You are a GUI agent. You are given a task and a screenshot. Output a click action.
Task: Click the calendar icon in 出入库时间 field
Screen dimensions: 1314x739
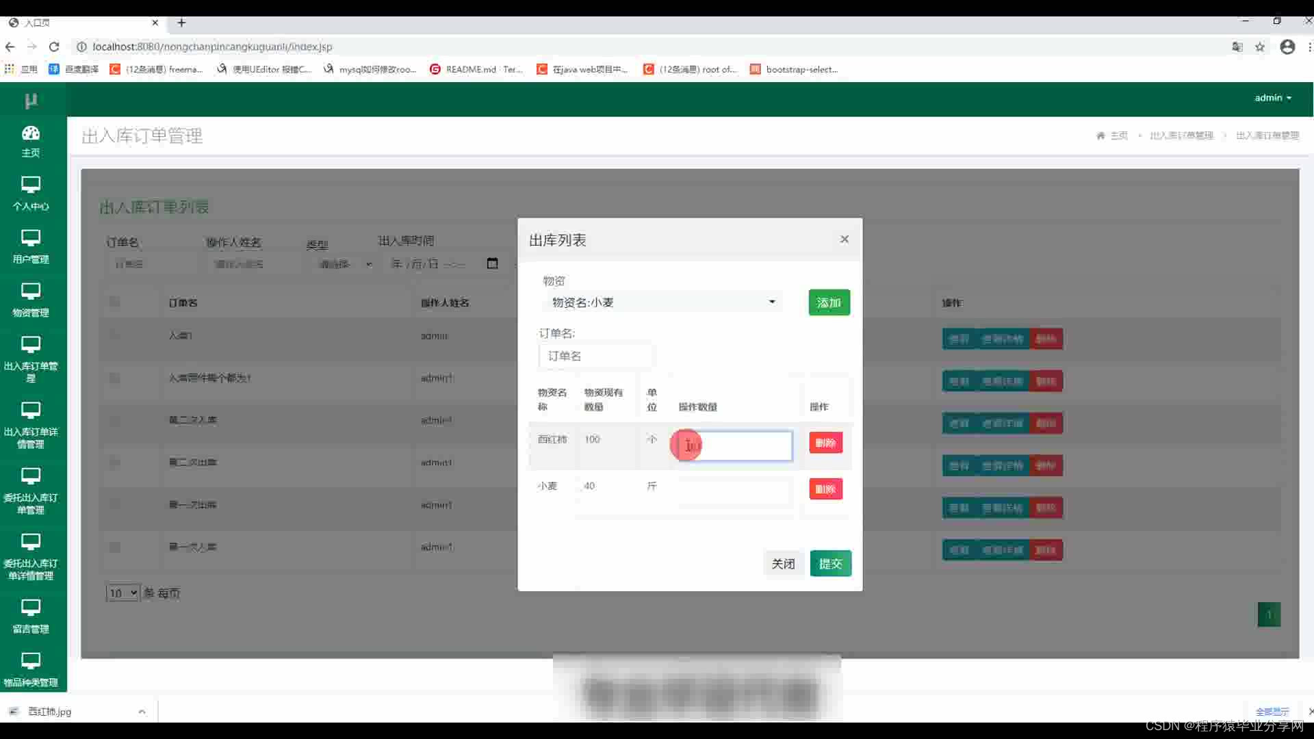click(x=492, y=263)
